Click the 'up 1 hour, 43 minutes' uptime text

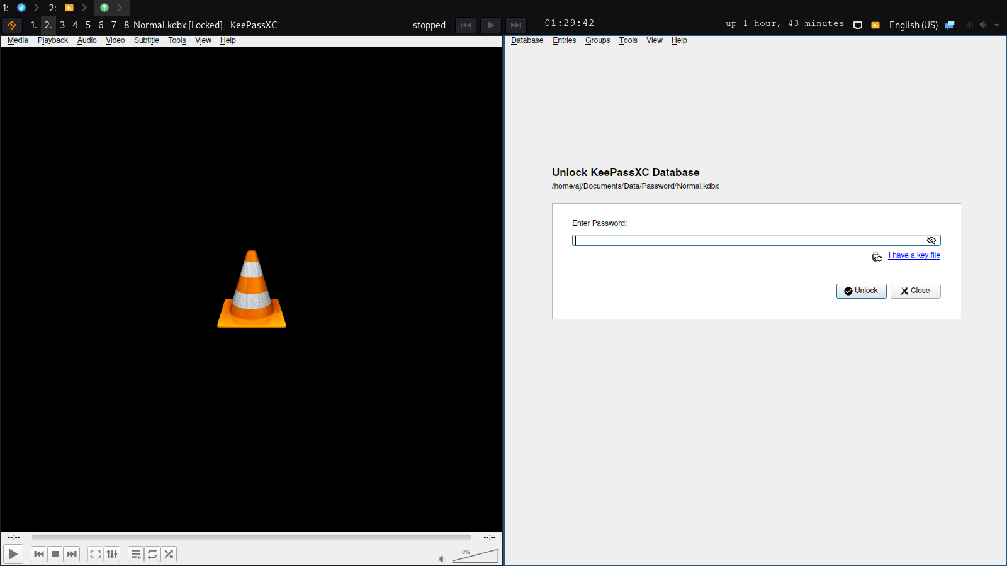click(785, 23)
